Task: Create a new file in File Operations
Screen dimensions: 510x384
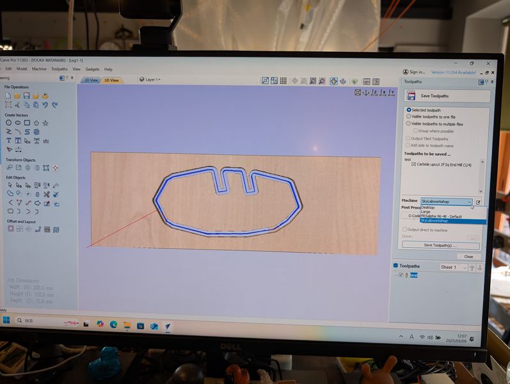Action: (x=8, y=95)
